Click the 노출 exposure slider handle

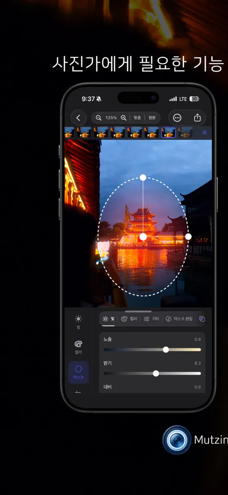(166, 349)
